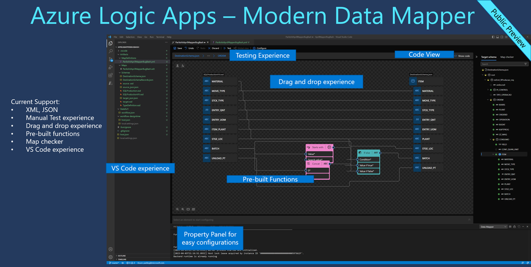Open the source schema tree icon on canvas

[177, 66]
